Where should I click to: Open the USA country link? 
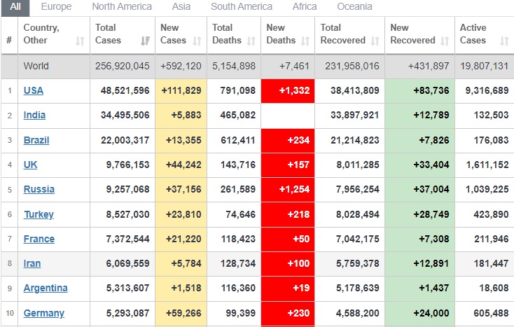[34, 91]
